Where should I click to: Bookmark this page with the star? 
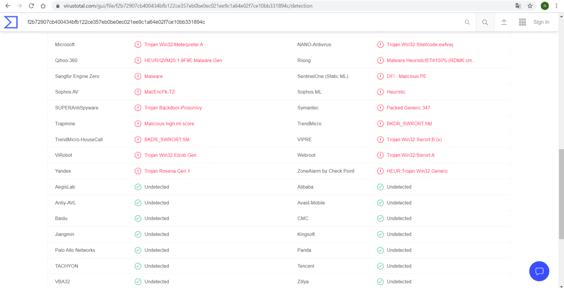click(530, 6)
